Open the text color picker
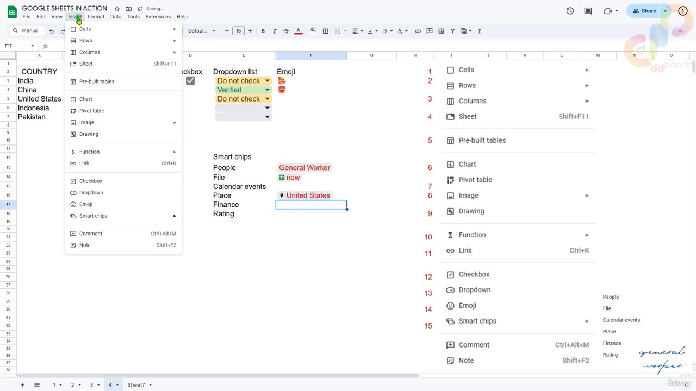This screenshot has width=696, height=391. point(298,31)
